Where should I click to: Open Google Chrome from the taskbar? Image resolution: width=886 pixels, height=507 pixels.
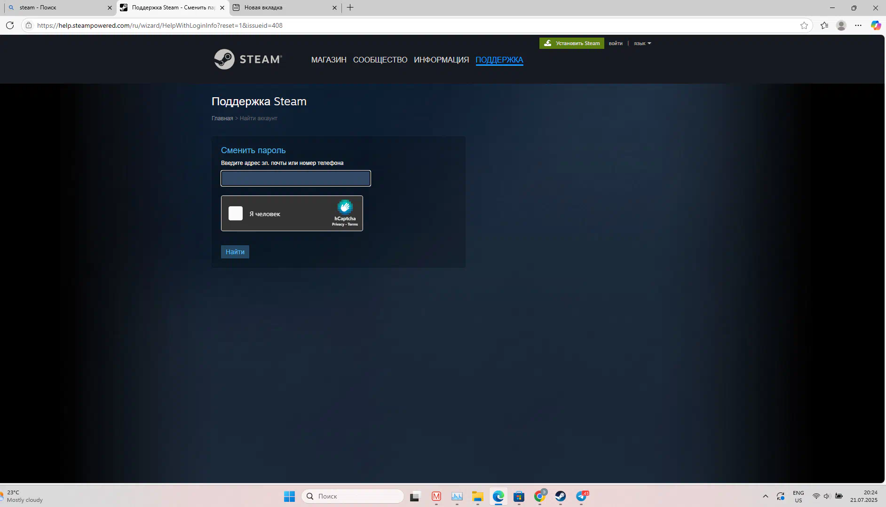(x=540, y=496)
